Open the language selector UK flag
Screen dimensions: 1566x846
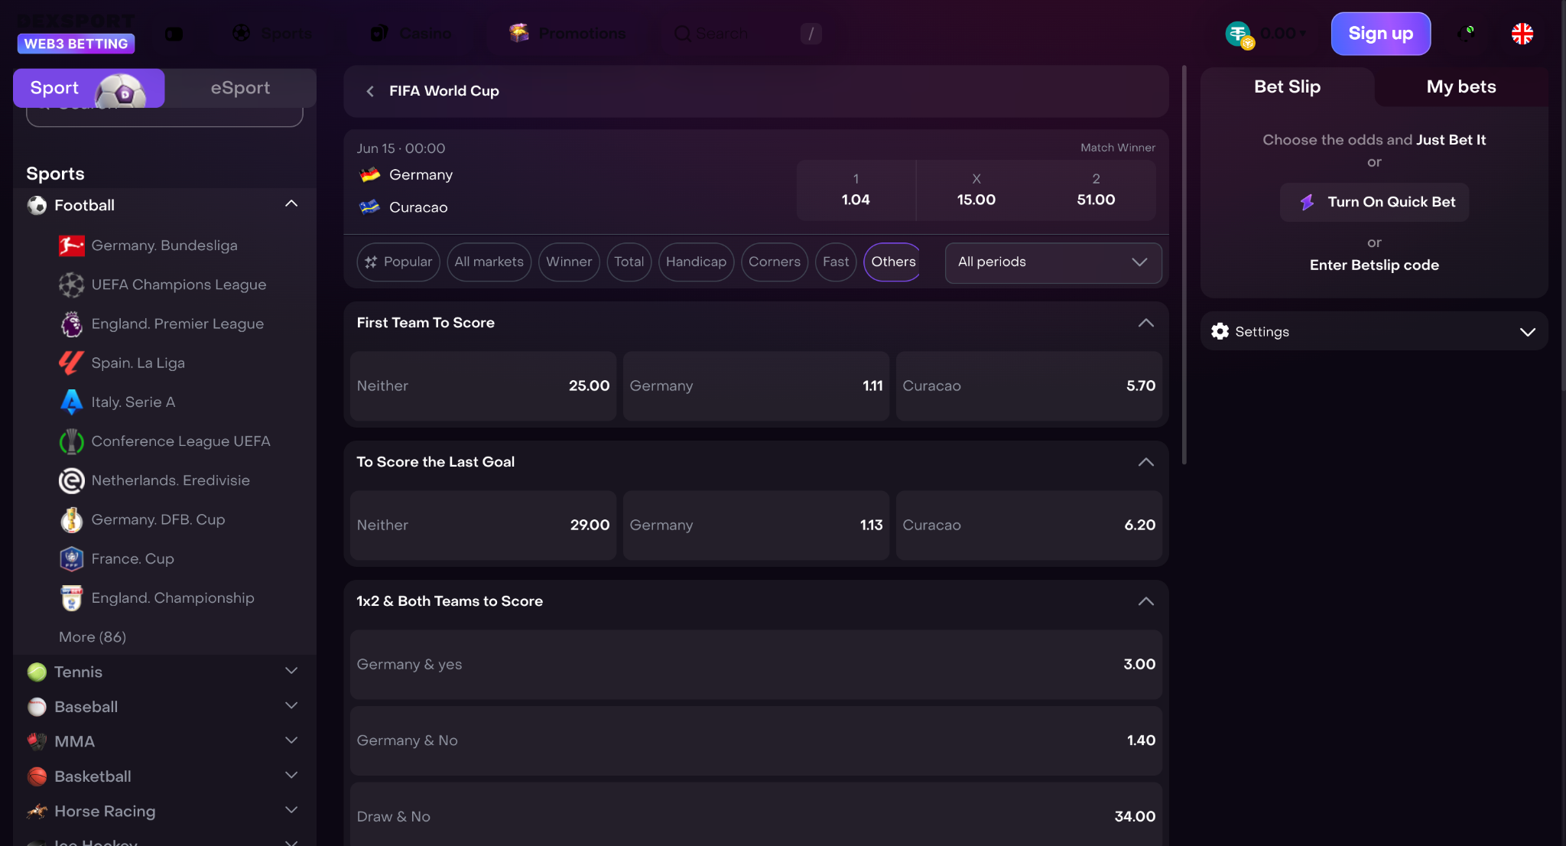point(1522,34)
